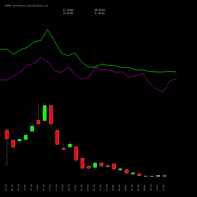
Task: Click the '20 Nov' date label
Action: [69, 187]
